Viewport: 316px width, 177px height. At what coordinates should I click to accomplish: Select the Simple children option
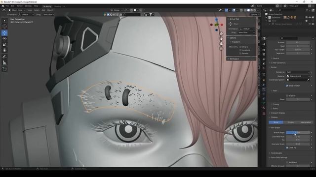[291, 122]
